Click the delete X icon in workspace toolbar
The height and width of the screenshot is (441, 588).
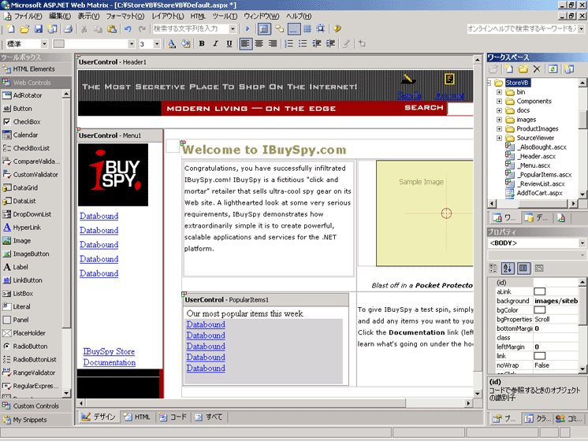tap(537, 69)
